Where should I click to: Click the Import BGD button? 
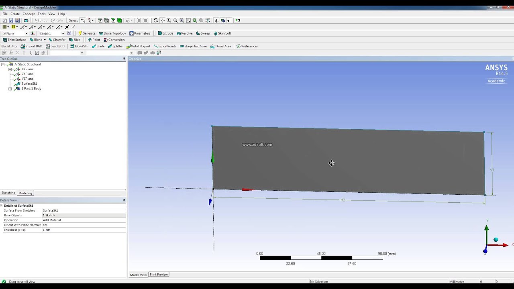31,46
